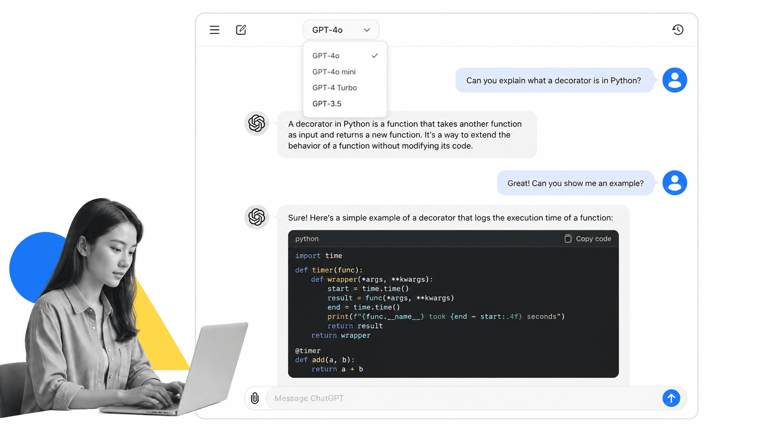Screen dimensions: 775x436
Task: Click ChatGPT logo beside decorator explanation
Action: pyautogui.click(x=257, y=123)
